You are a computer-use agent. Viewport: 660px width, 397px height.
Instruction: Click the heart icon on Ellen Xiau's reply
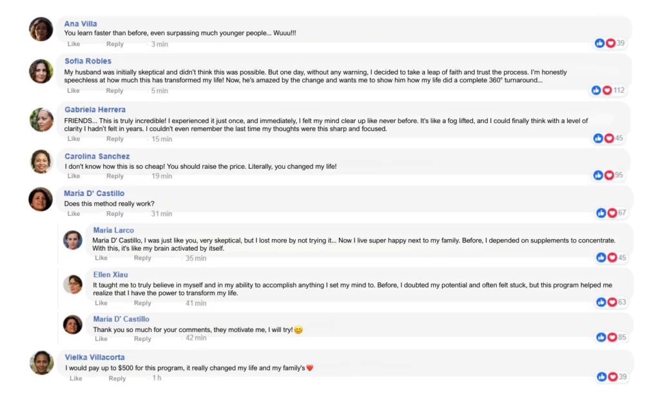(x=612, y=302)
